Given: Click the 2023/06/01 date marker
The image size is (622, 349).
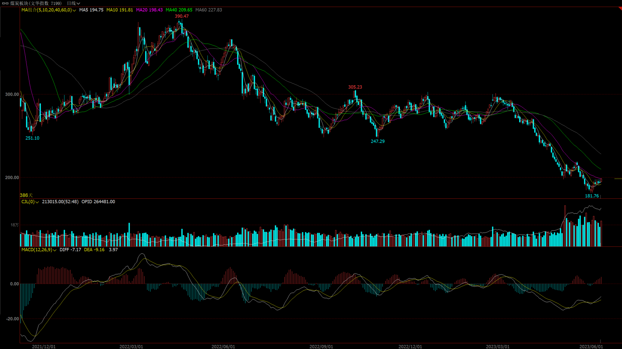Looking at the screenshot, I should pyautogui.click(x=591, y=347).
